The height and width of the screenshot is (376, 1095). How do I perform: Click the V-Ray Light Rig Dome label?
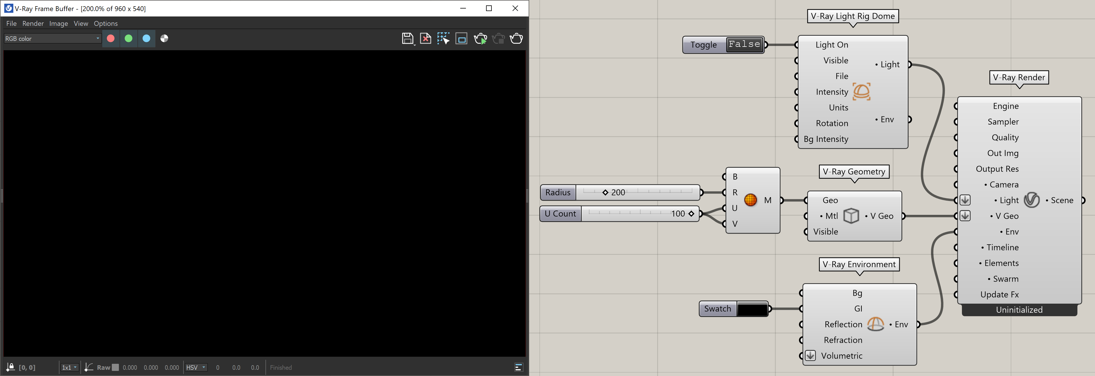[x=853, y=16]
